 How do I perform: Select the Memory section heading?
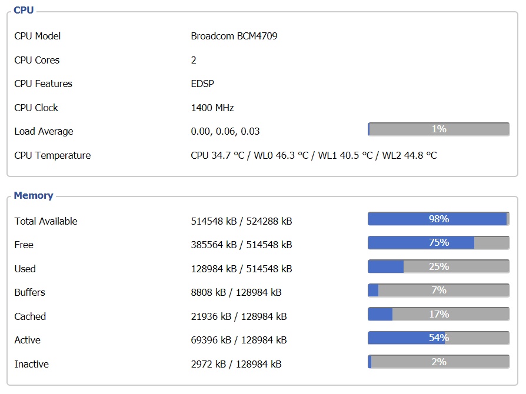click(34, 195)
